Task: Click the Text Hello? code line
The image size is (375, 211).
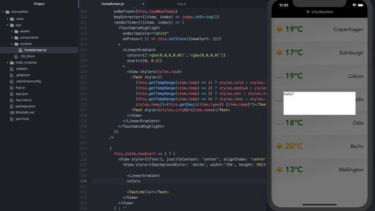Action: click(148, 192)
